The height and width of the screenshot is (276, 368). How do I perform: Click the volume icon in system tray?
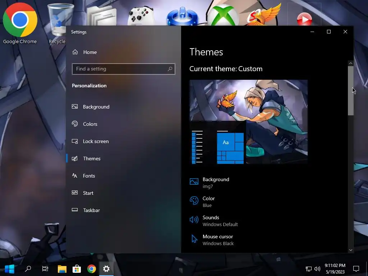tap(317, 269)
